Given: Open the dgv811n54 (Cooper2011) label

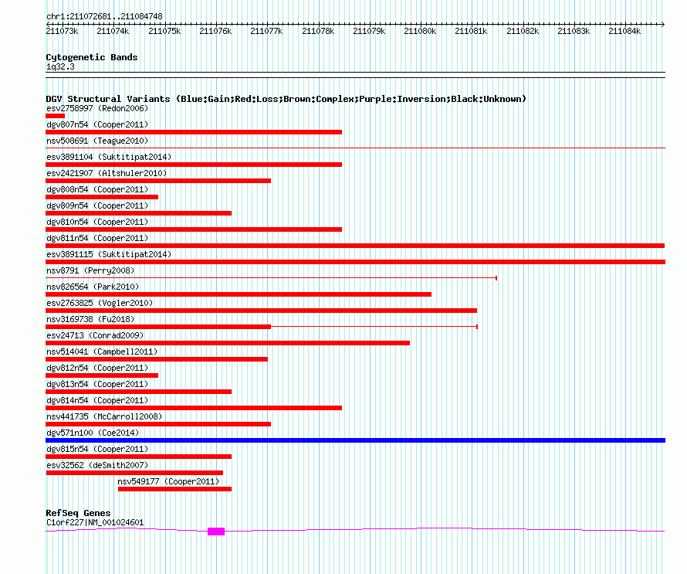Looking at the screenshot, I should (97, 238).
